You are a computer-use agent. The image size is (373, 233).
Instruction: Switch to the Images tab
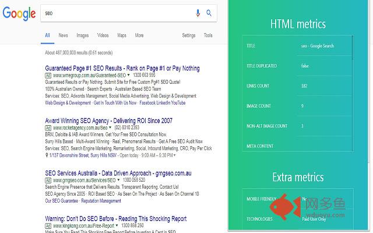tap(83, 36)
